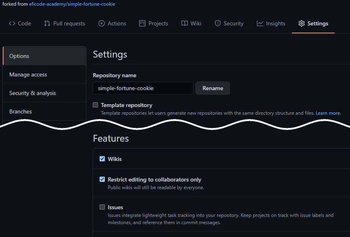The height and width of the screenshot is (237, 350).
Task: Open Manage access in the sidebar
Action: pyautogui.click(x=44, y=74)
